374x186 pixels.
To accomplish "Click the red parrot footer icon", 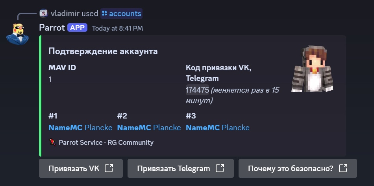I will point(53,142).
